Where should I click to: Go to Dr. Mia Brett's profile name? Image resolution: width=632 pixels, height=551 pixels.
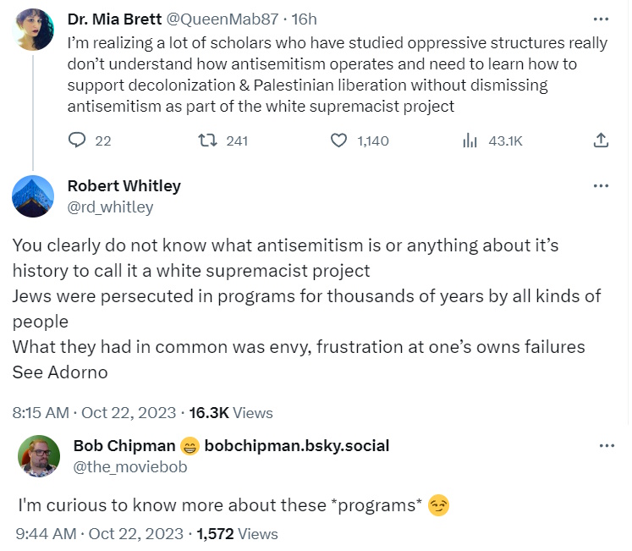(x=113, y=19)
